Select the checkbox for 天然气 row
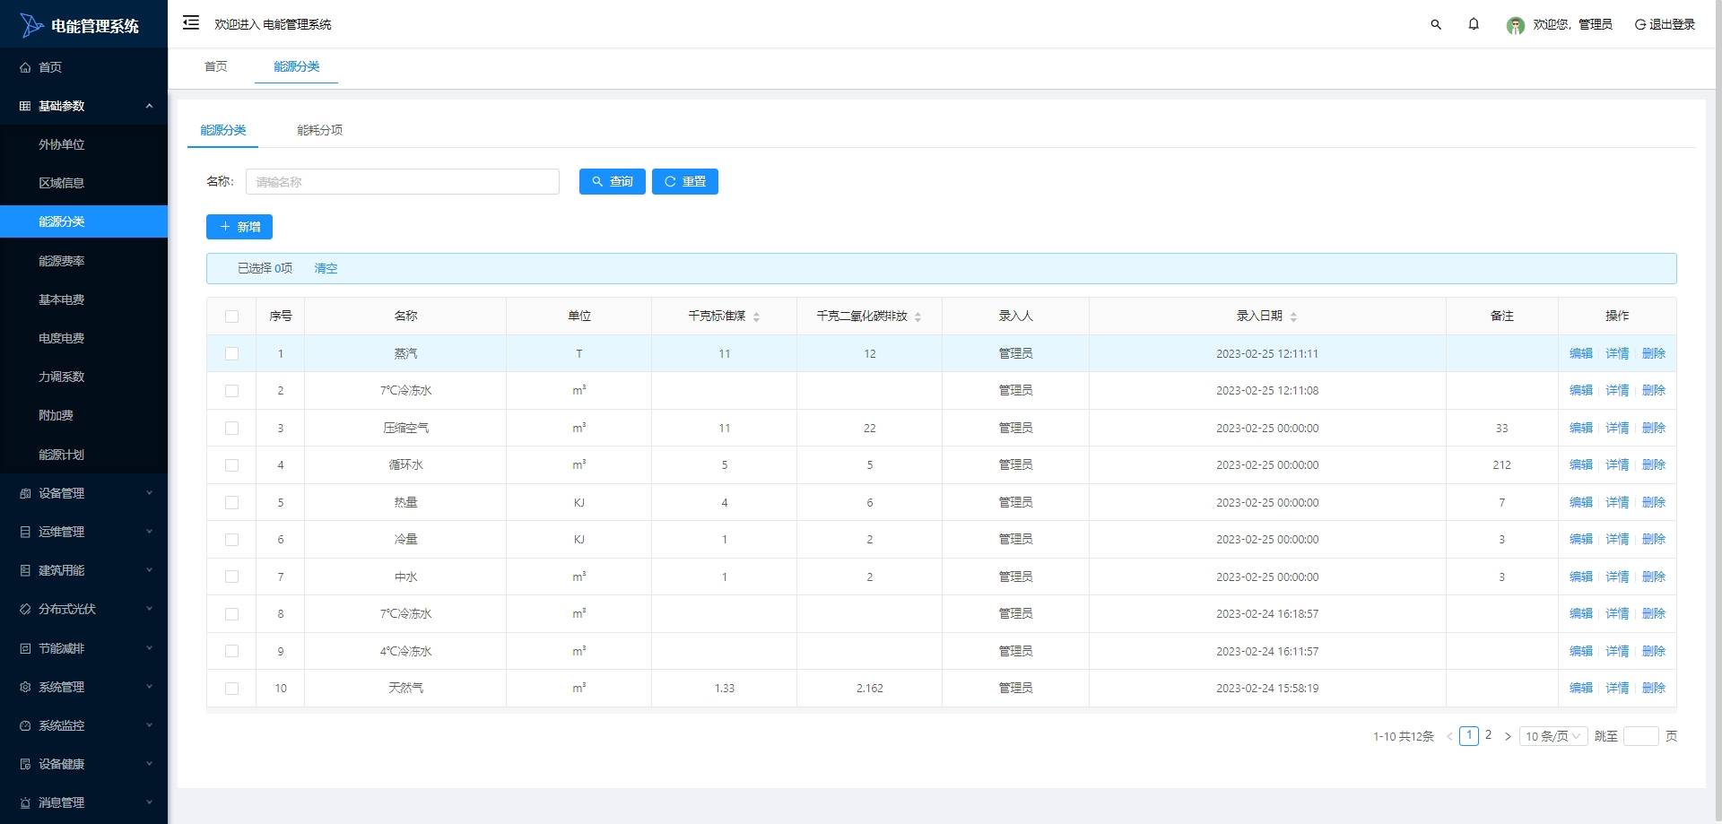 231,689
